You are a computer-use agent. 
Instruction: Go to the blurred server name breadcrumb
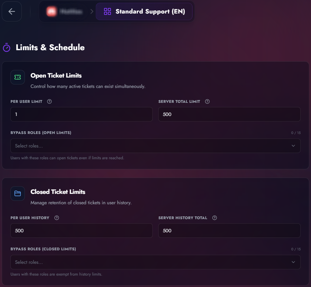pyautogui.click(x=71, y=11)
